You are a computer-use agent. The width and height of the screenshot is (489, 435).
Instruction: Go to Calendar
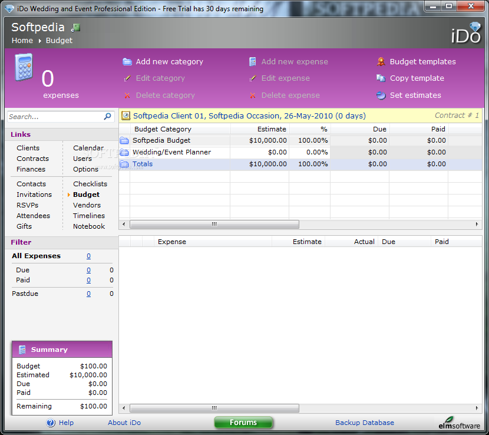(x=88, y=148)
